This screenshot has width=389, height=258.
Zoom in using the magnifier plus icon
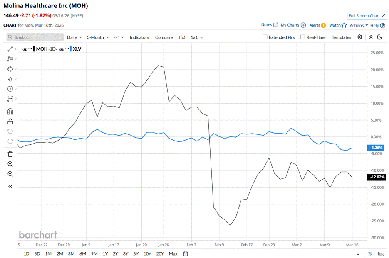click(x=10, y=164)
